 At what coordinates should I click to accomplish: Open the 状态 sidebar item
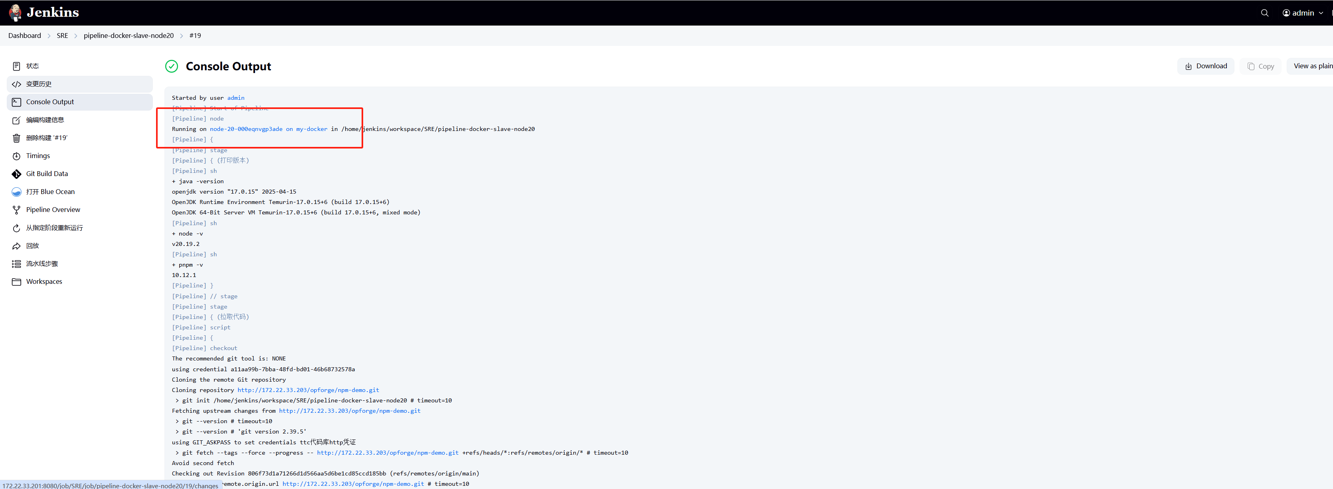[x=33, y=66]
